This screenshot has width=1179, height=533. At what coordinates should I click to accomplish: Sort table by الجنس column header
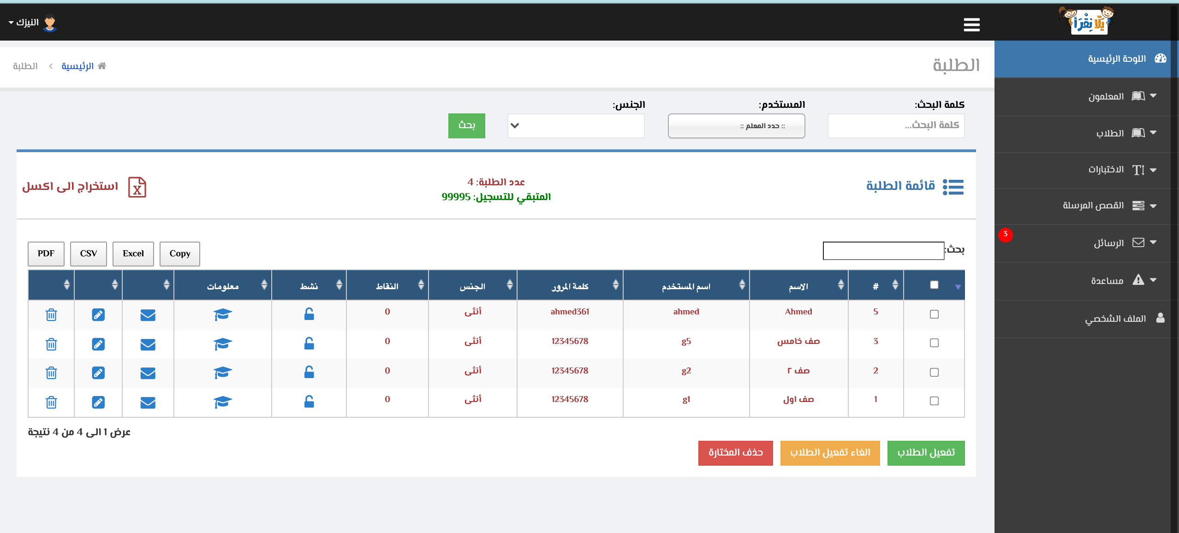pos(473,286)
